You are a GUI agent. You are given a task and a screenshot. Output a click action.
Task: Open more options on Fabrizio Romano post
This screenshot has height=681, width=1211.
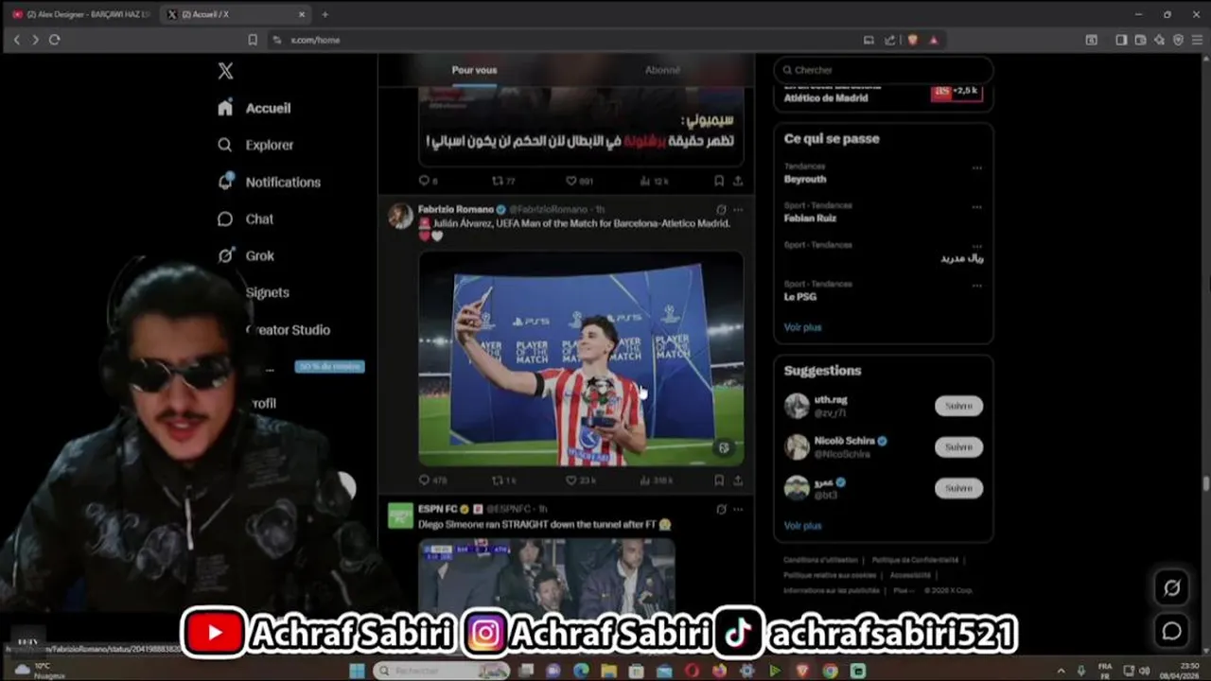pos(738,209)
